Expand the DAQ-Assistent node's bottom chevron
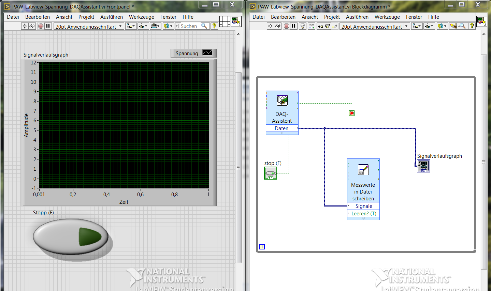This screenshot has height=291, width=491. [282, 133]
